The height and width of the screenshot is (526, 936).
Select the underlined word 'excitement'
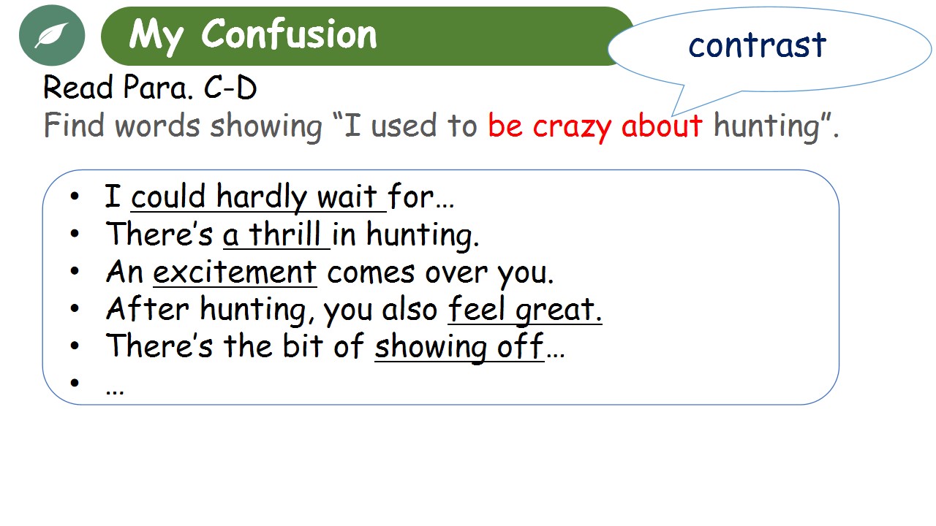coord(235,272)
